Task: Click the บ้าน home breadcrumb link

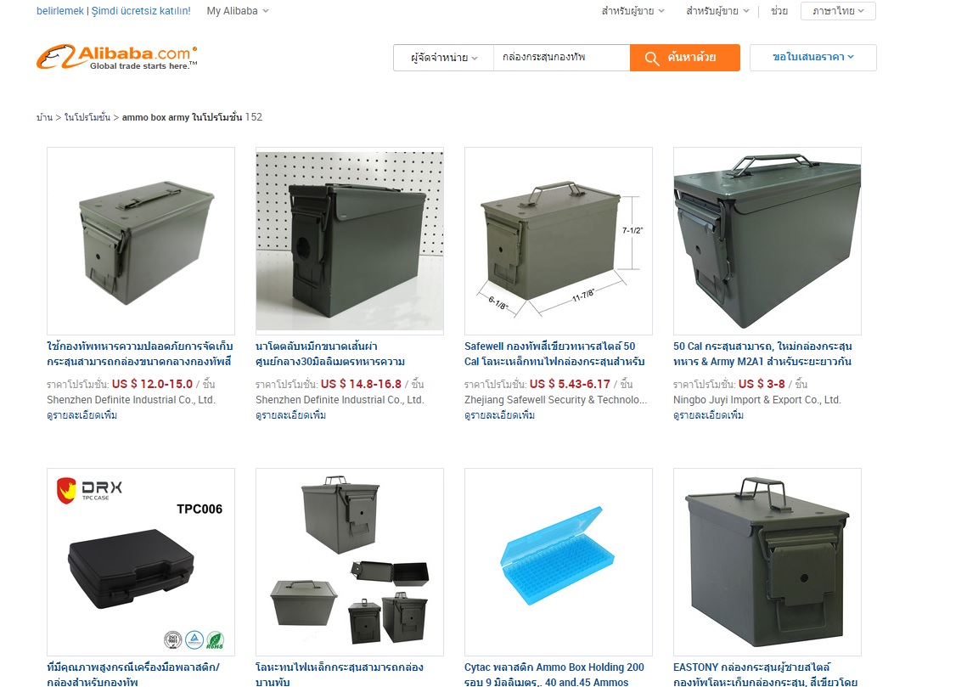Action: pos(44,117)
